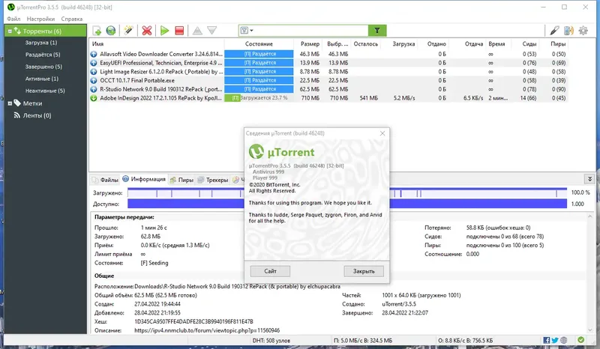The height and width of the screenshot is (349, 600).
Task: Click the green filter funnel button
Action: pyautogui.click(x=377, y=31)
